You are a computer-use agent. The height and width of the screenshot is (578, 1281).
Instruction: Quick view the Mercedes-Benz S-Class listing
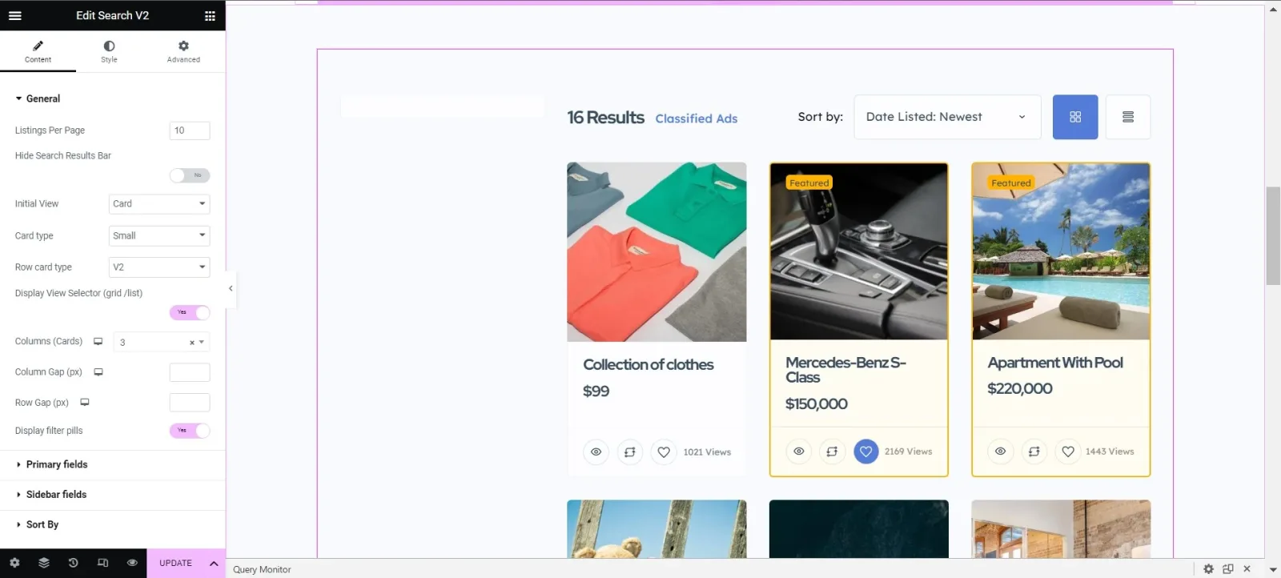(x=798, y=452)
